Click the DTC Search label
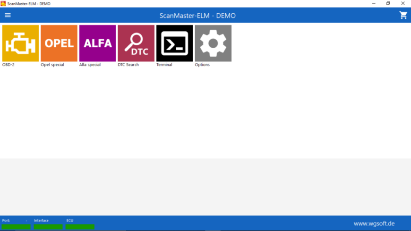 point(128,65)
